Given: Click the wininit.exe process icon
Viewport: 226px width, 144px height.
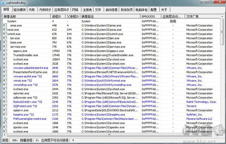Looking at the screenshot, I should 5,34.
